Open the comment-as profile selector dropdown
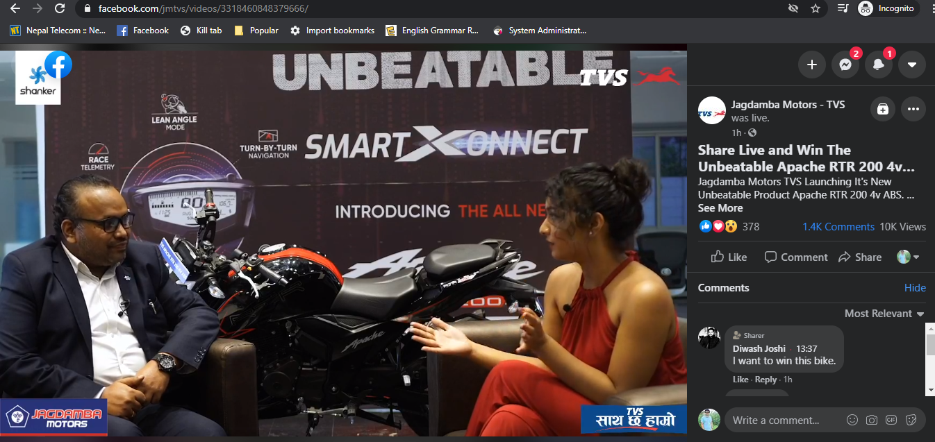 pos(908,257)
